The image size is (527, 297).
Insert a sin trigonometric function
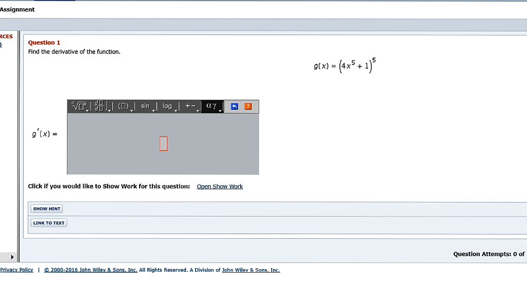[145, 106]
